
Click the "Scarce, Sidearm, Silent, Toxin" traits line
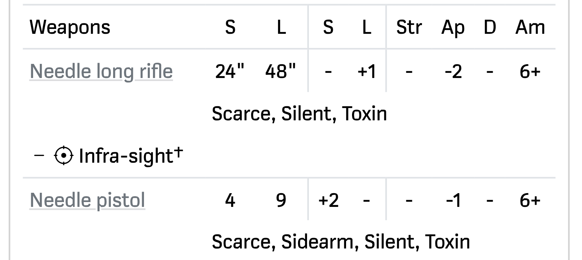(x=341, y=242)
